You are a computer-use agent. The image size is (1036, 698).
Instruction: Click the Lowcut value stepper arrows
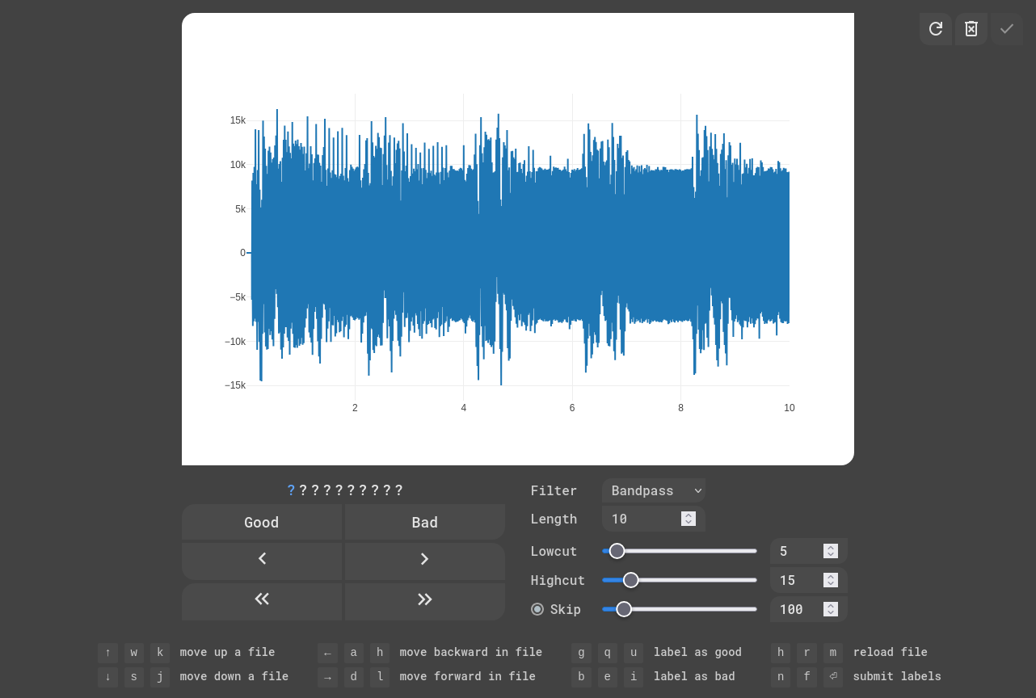[830, 551]
